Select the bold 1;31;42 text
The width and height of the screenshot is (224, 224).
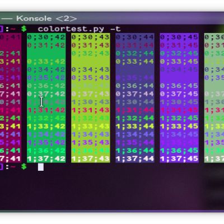pos(46,110)
